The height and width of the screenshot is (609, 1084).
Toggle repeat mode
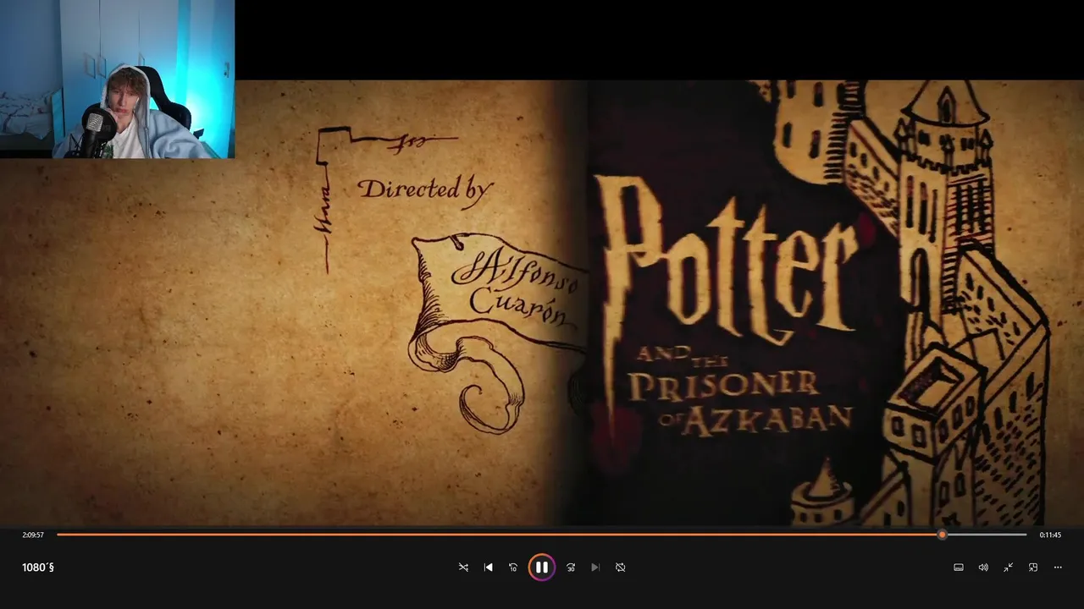[620, 568]
